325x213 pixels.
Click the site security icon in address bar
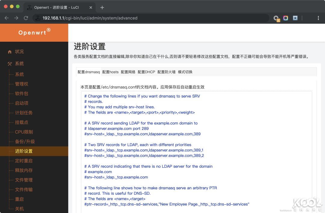38,18
